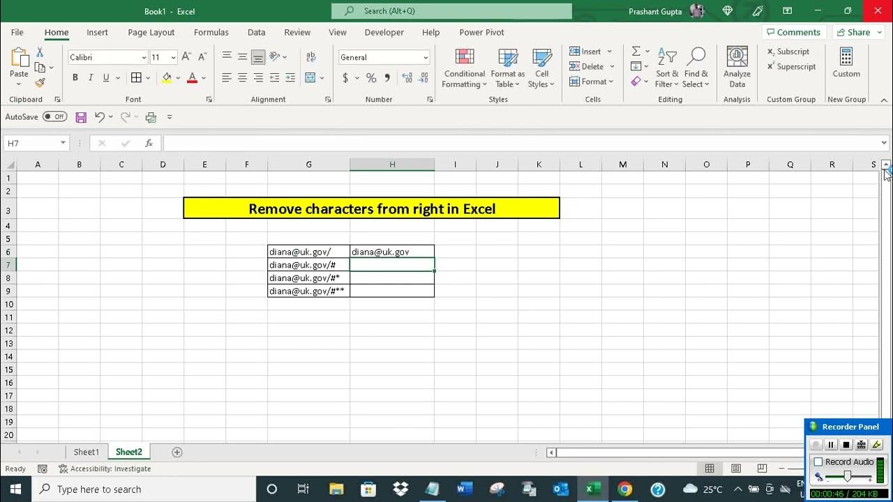
Task: Click the Paste clipboard icon
Action: point(20,58)
